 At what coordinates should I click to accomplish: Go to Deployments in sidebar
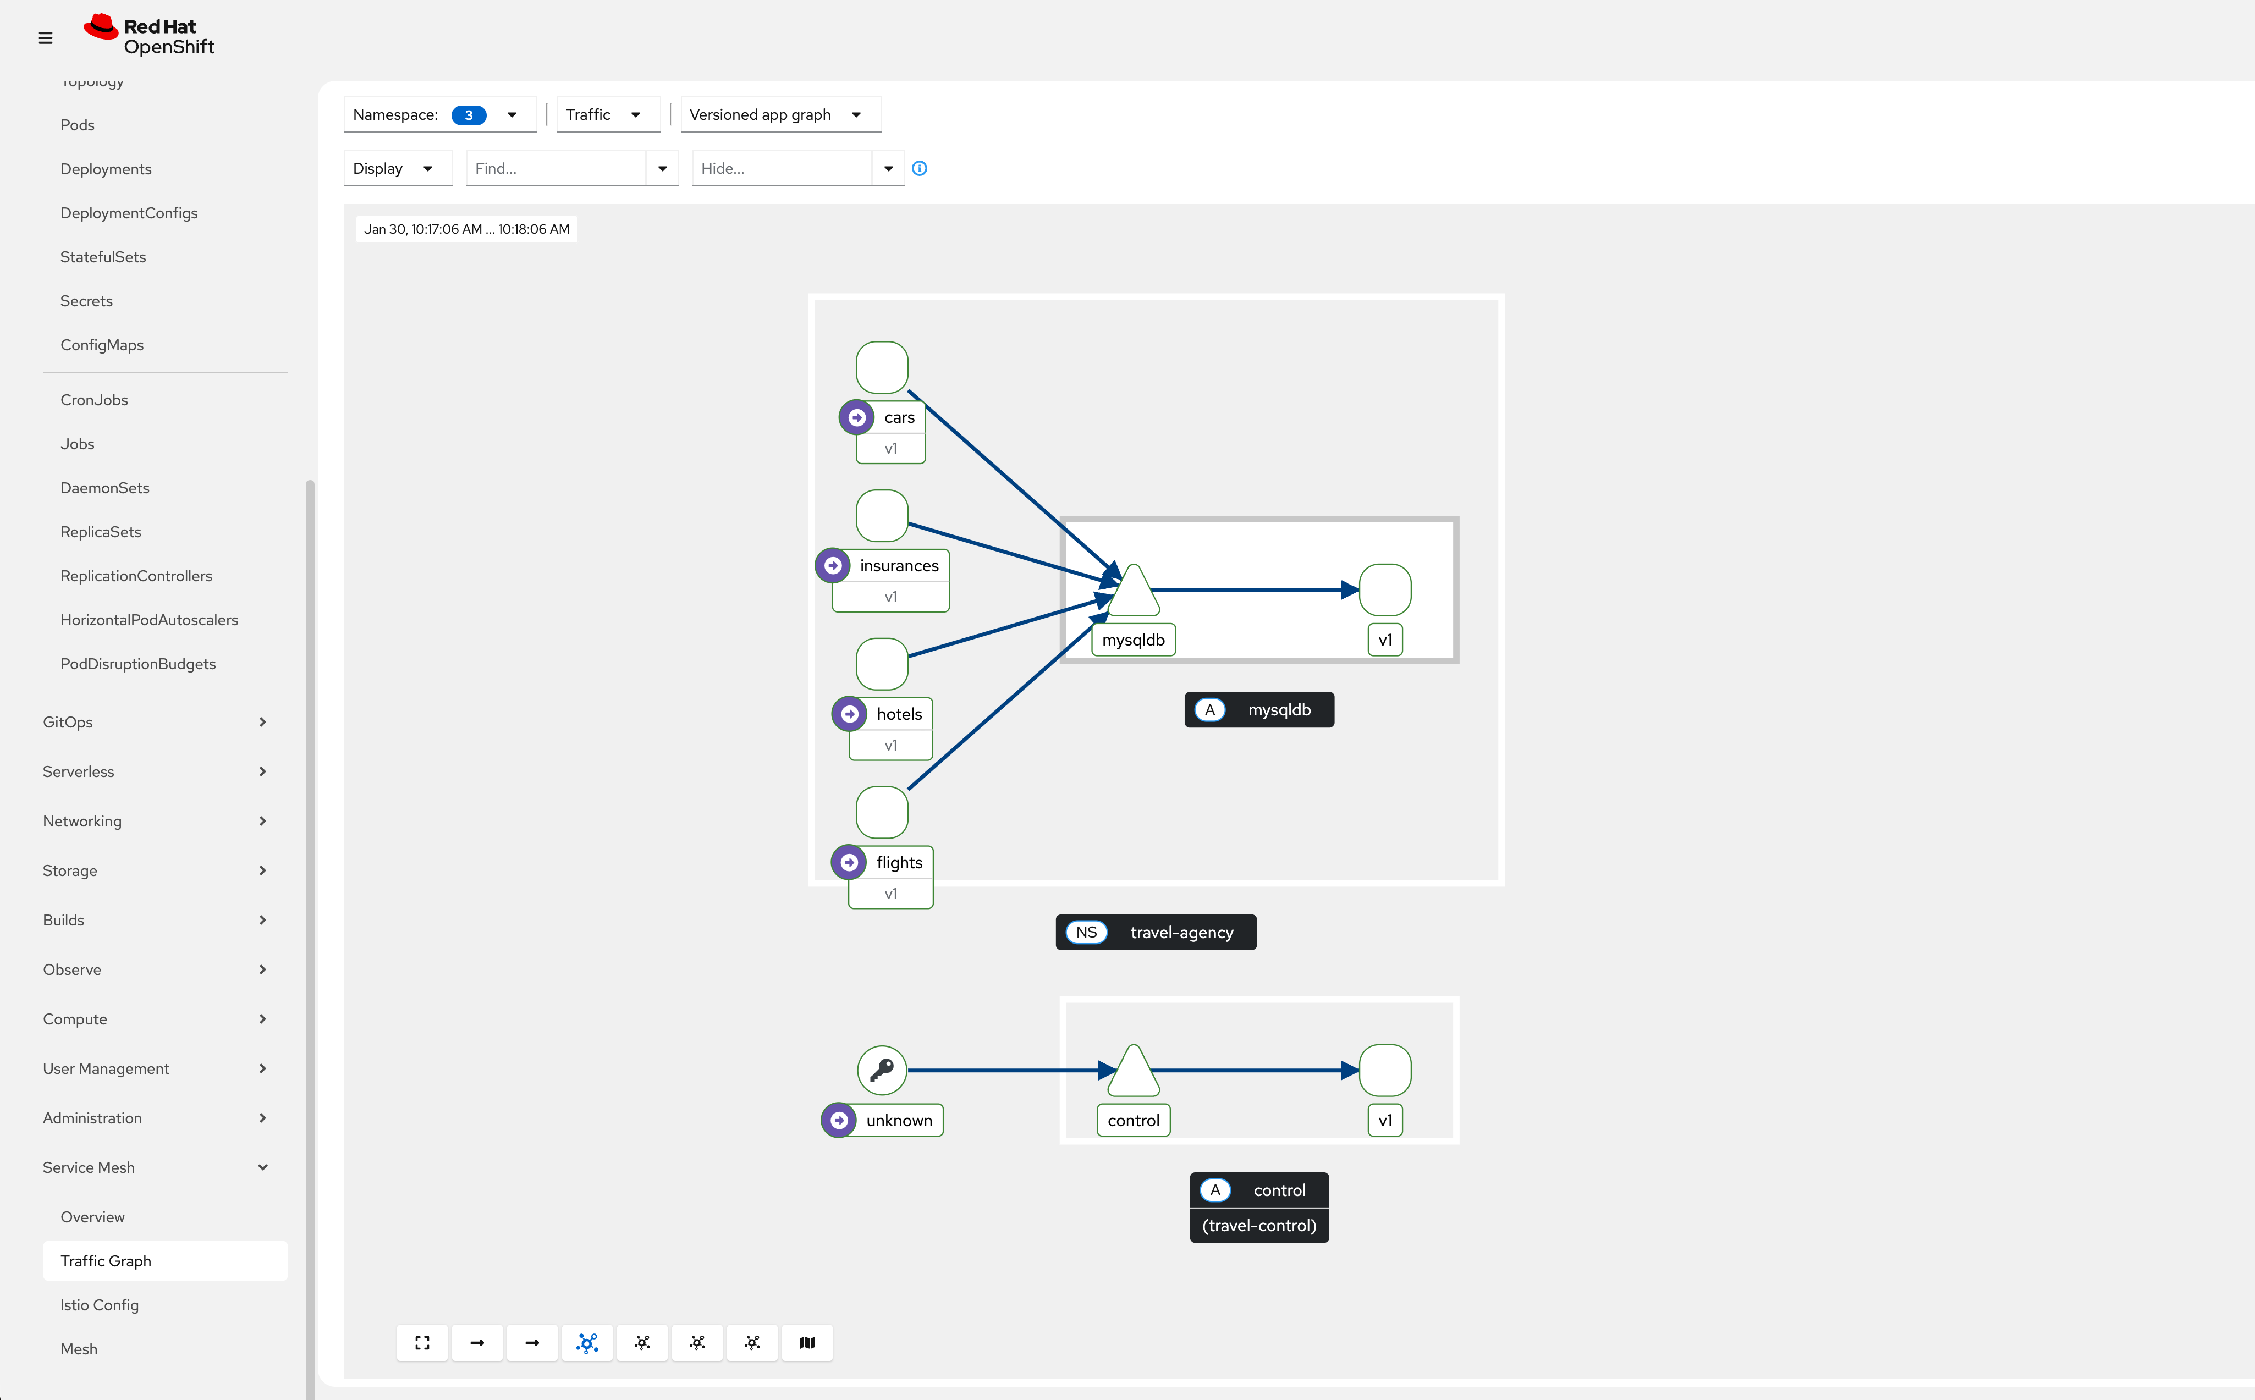[106, 168]
